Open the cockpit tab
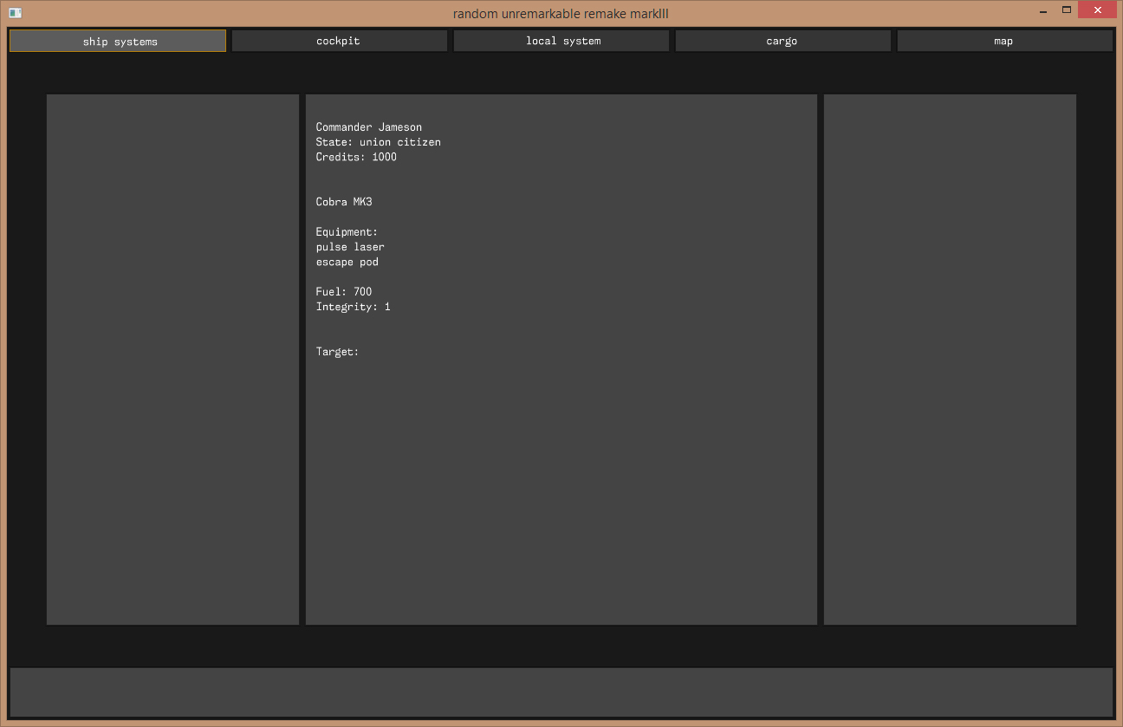Screen dimensions: 1123x727 point(339,41)
